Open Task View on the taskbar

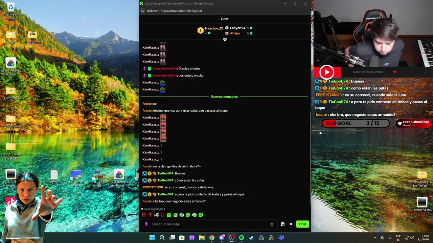click(x=172, y=238)
